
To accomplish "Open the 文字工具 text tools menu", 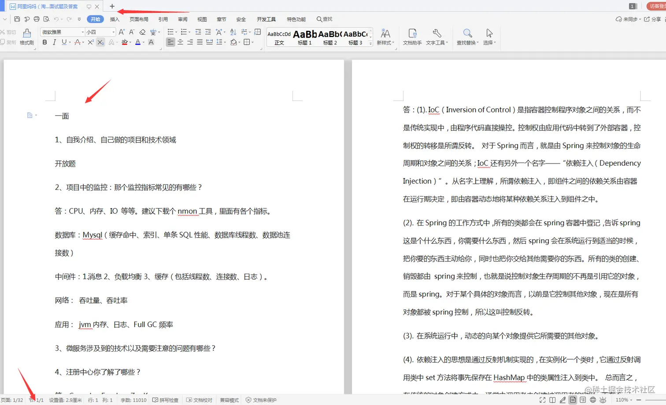I will click(x=437, y=37).
